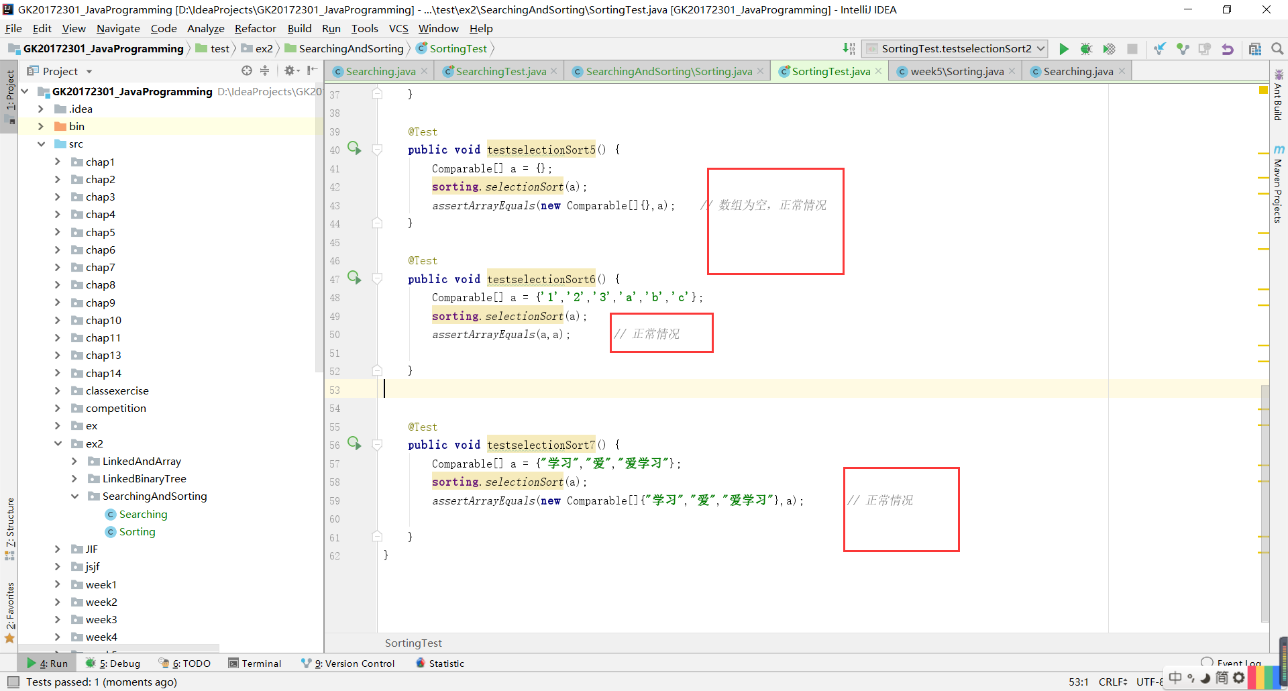Click the 53:1 cursor position in status bar
The image size is (1288, 691).
click(1078, 682)
